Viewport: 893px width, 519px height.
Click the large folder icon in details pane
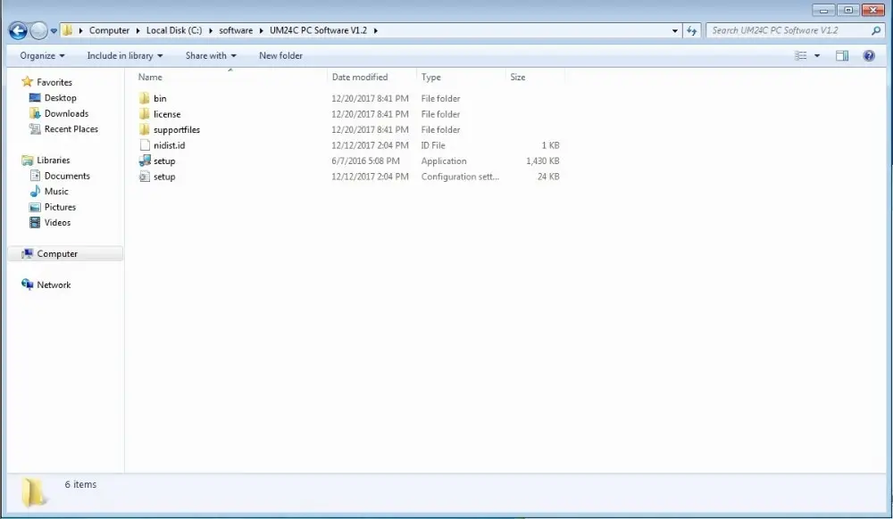(33, 492)
